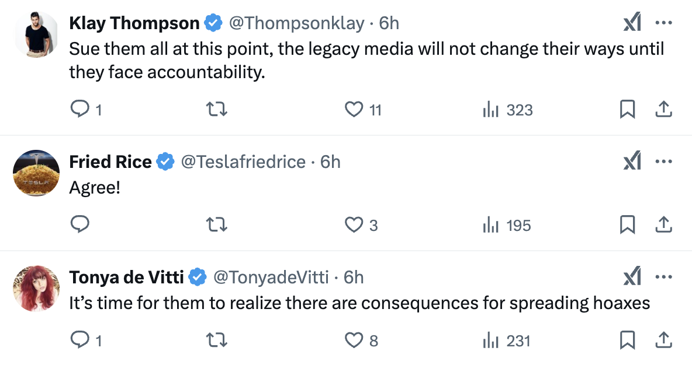Share Klay Thompson's tweet
Viewport: 692px width, 365px height.
coord(663,110)
